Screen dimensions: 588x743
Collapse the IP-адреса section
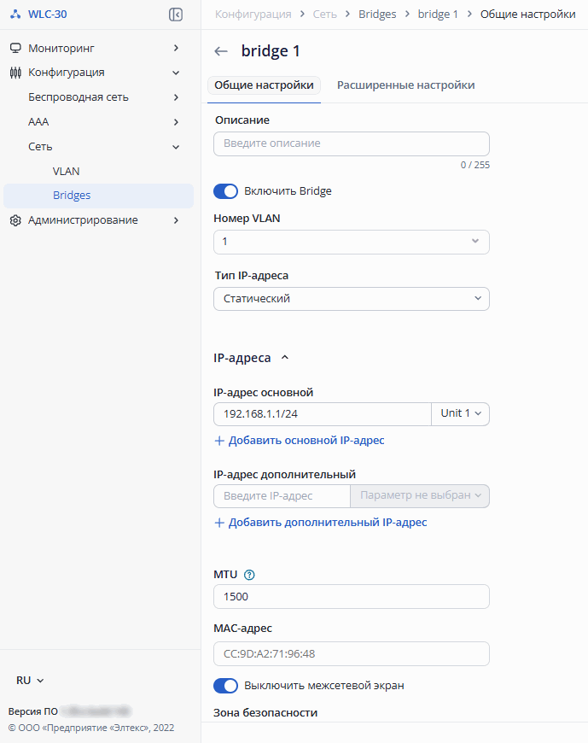285,358
